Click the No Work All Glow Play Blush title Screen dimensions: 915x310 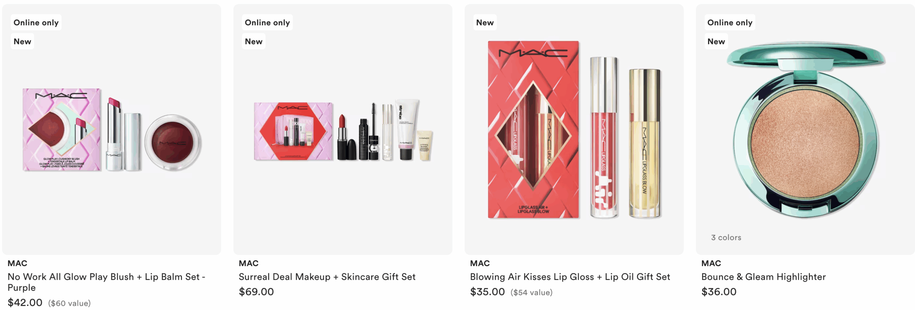[x=107, y=282]
